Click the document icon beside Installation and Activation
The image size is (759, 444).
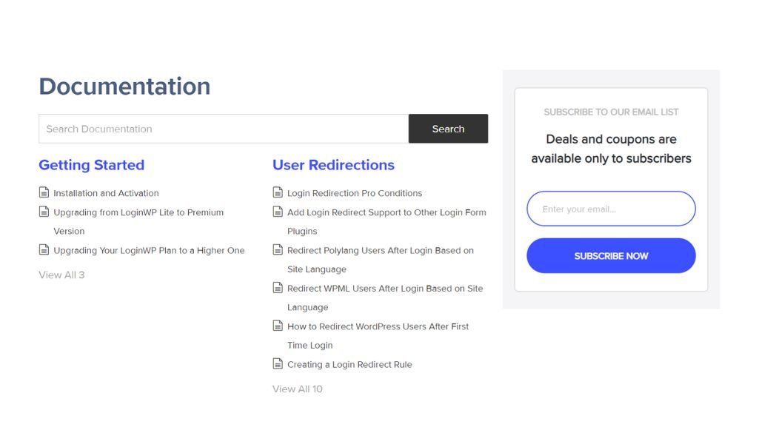[x=44, y=192]
